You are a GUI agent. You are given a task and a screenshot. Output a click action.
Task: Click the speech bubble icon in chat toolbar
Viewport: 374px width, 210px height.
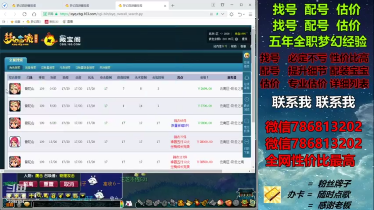pyautogui.click(x=68, y=196)
